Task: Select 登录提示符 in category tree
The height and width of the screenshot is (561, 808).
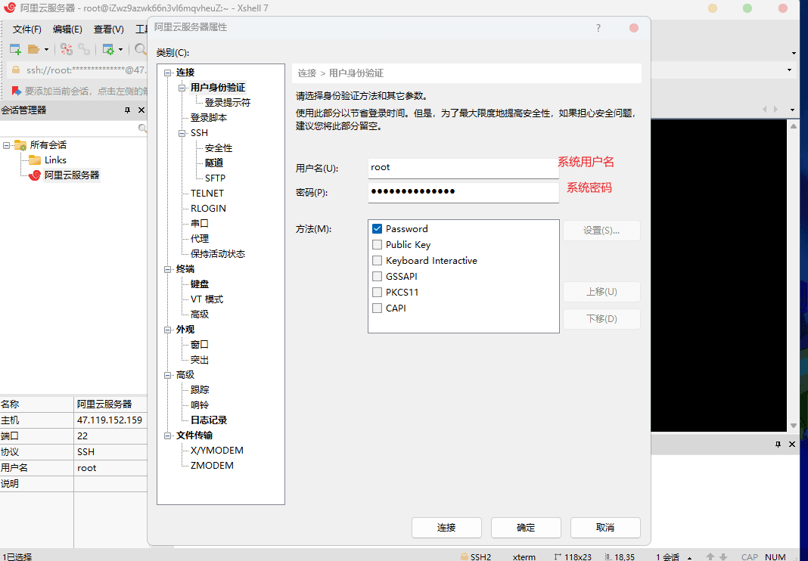Action: click(x=228, y=103)
